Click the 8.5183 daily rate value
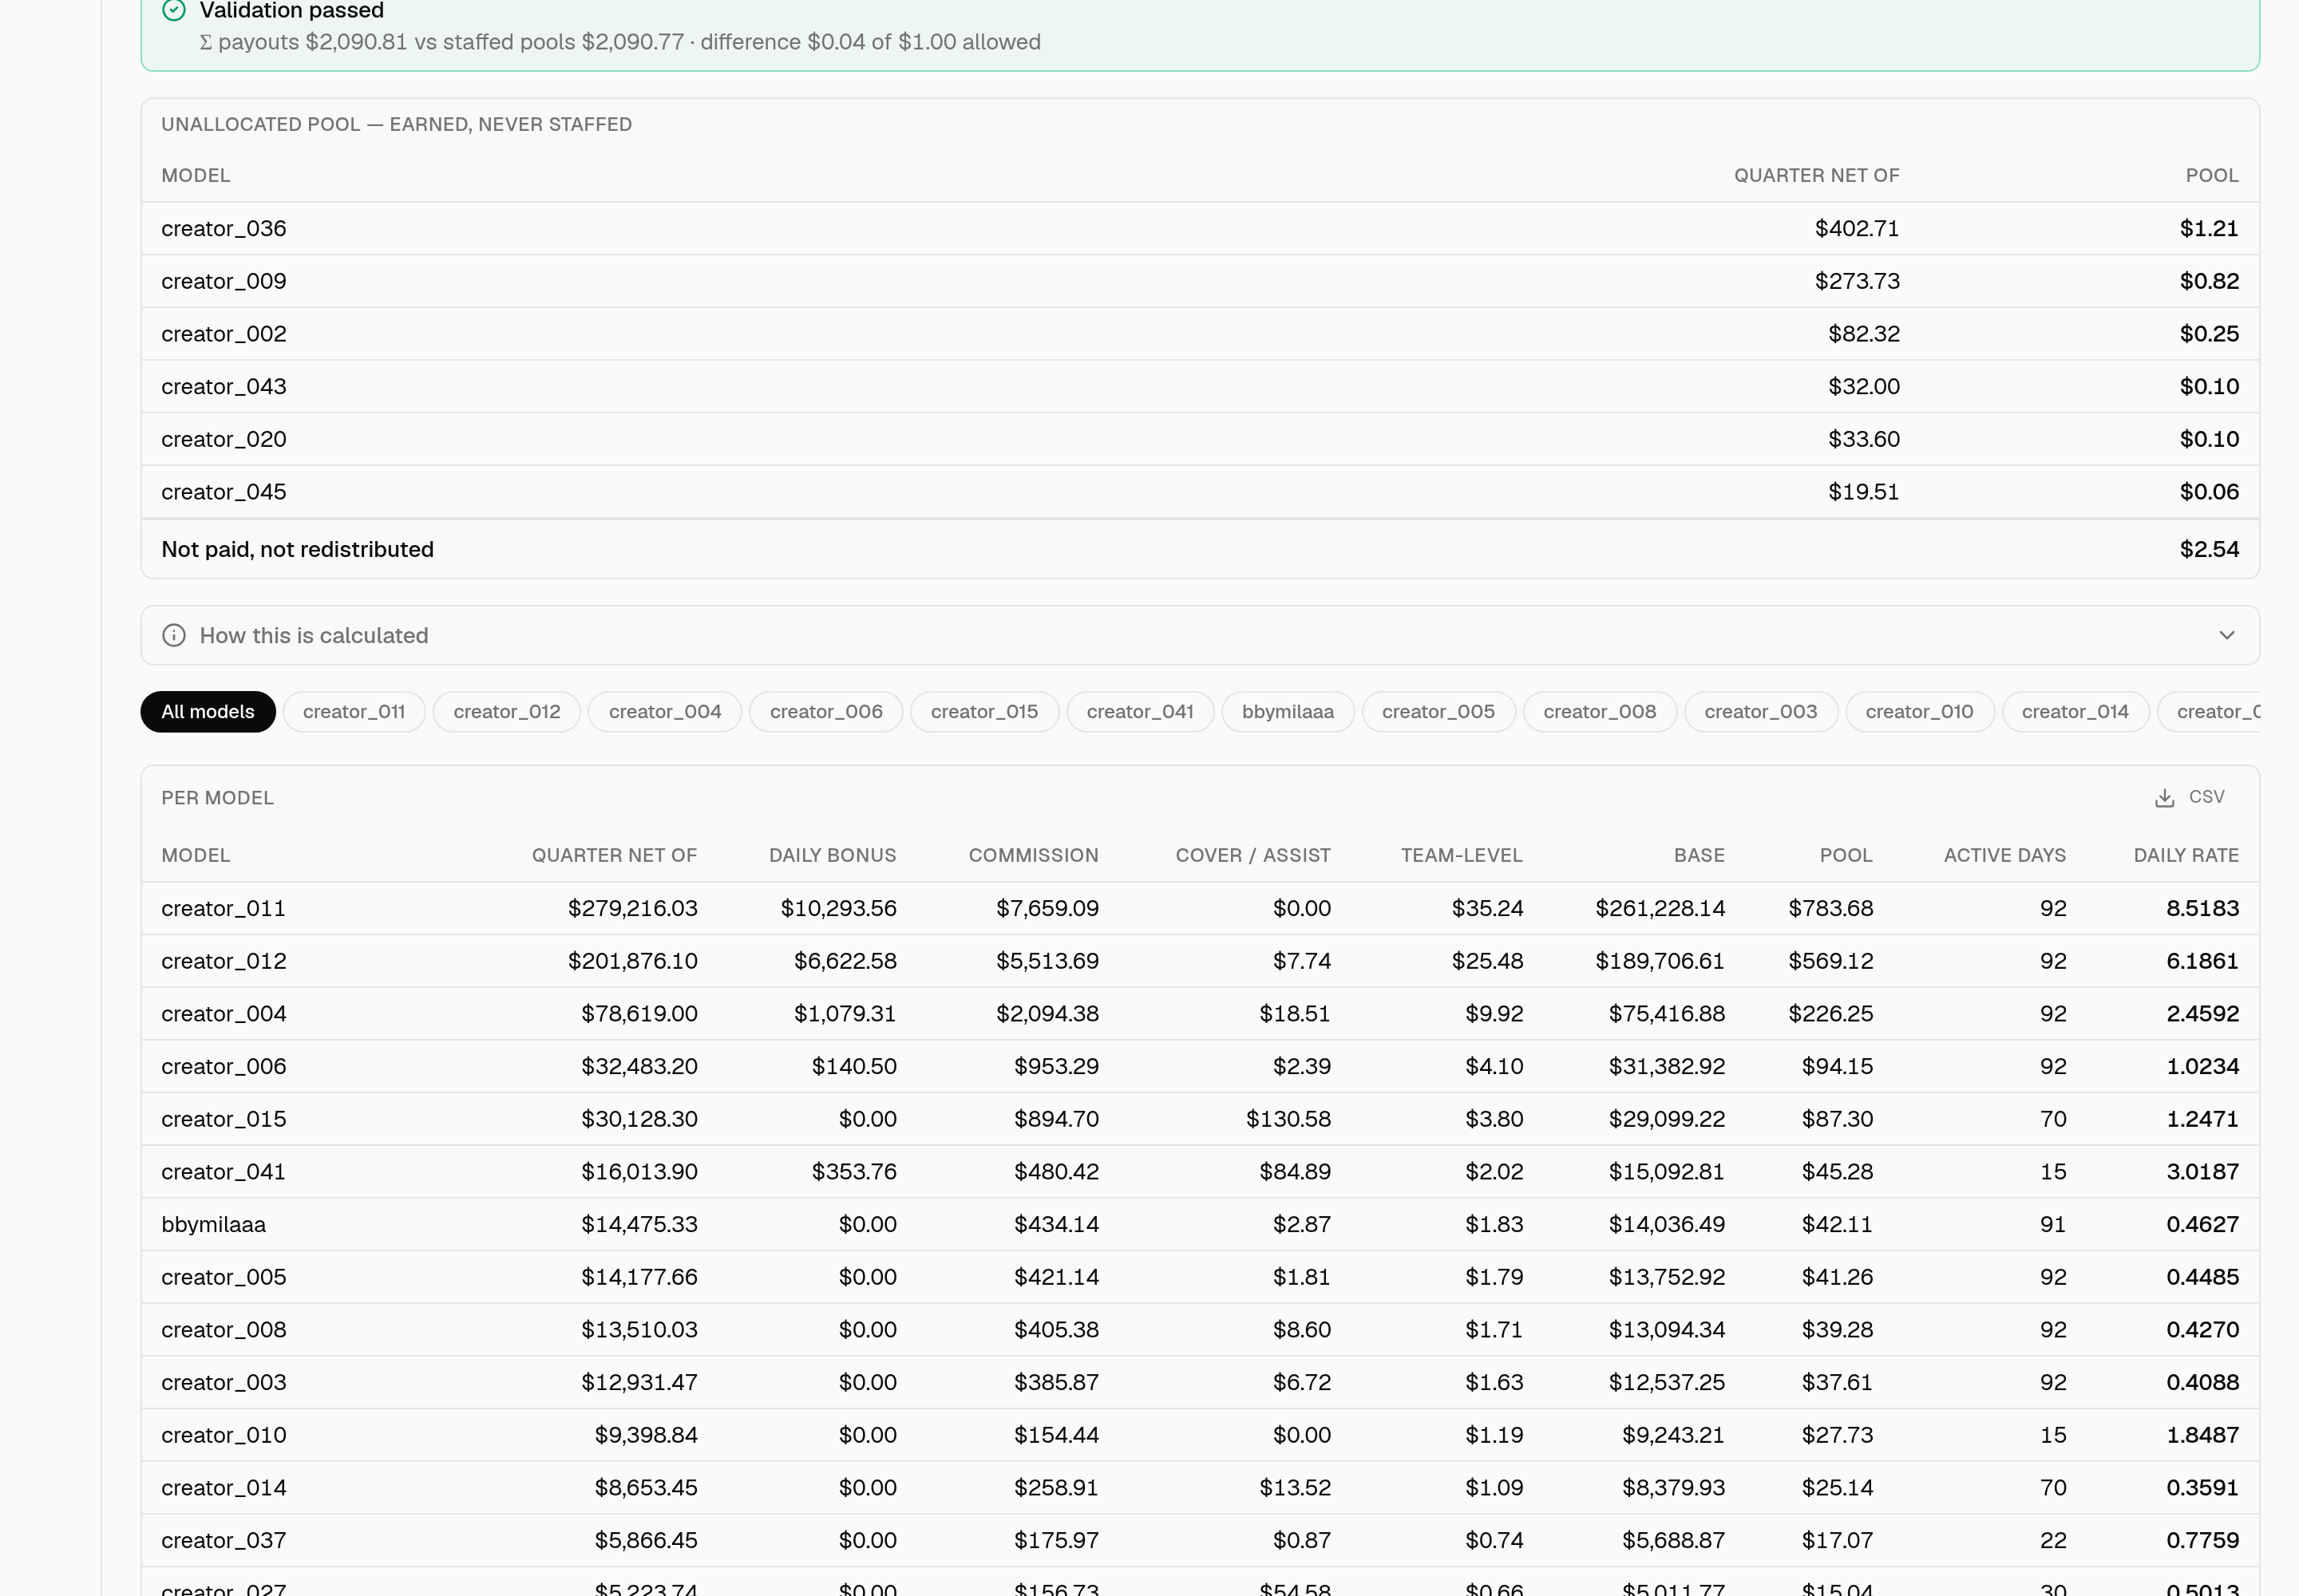This screenshot has width=2299, height=1596. tap(2203, 909)
